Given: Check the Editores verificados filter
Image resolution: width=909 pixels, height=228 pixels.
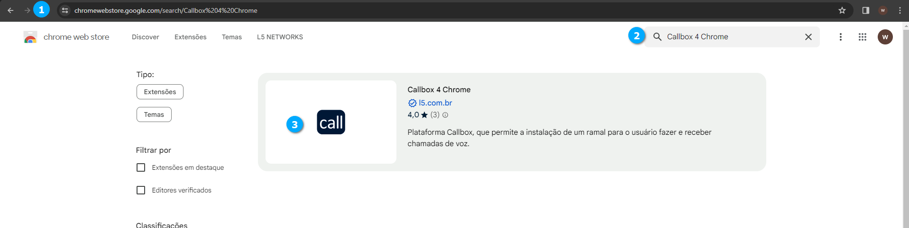Looking at the screenshot, I should coord(141,190).
